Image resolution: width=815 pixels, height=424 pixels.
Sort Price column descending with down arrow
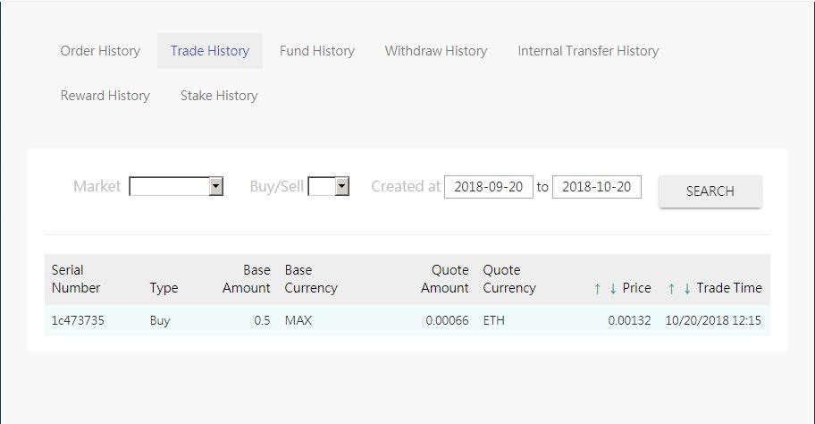[x=613, y=288]
